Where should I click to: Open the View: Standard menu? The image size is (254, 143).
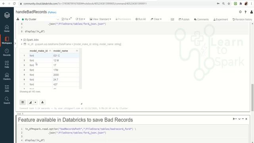(100, 19)
